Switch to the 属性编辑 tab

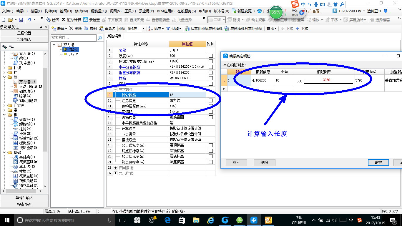(114, 36)
